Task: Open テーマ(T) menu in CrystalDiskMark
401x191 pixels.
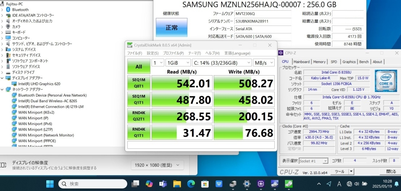Action: tap(195, 53)
